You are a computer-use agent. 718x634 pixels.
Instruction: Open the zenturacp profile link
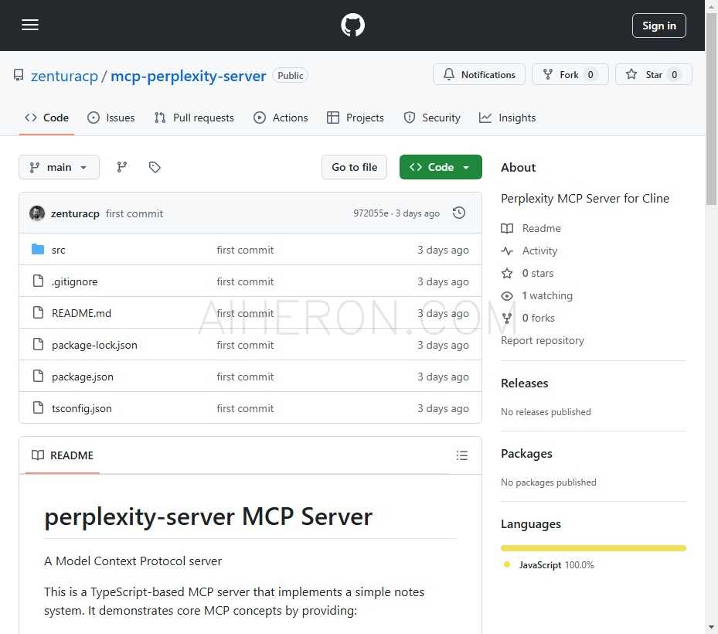(x=64, y=76)
